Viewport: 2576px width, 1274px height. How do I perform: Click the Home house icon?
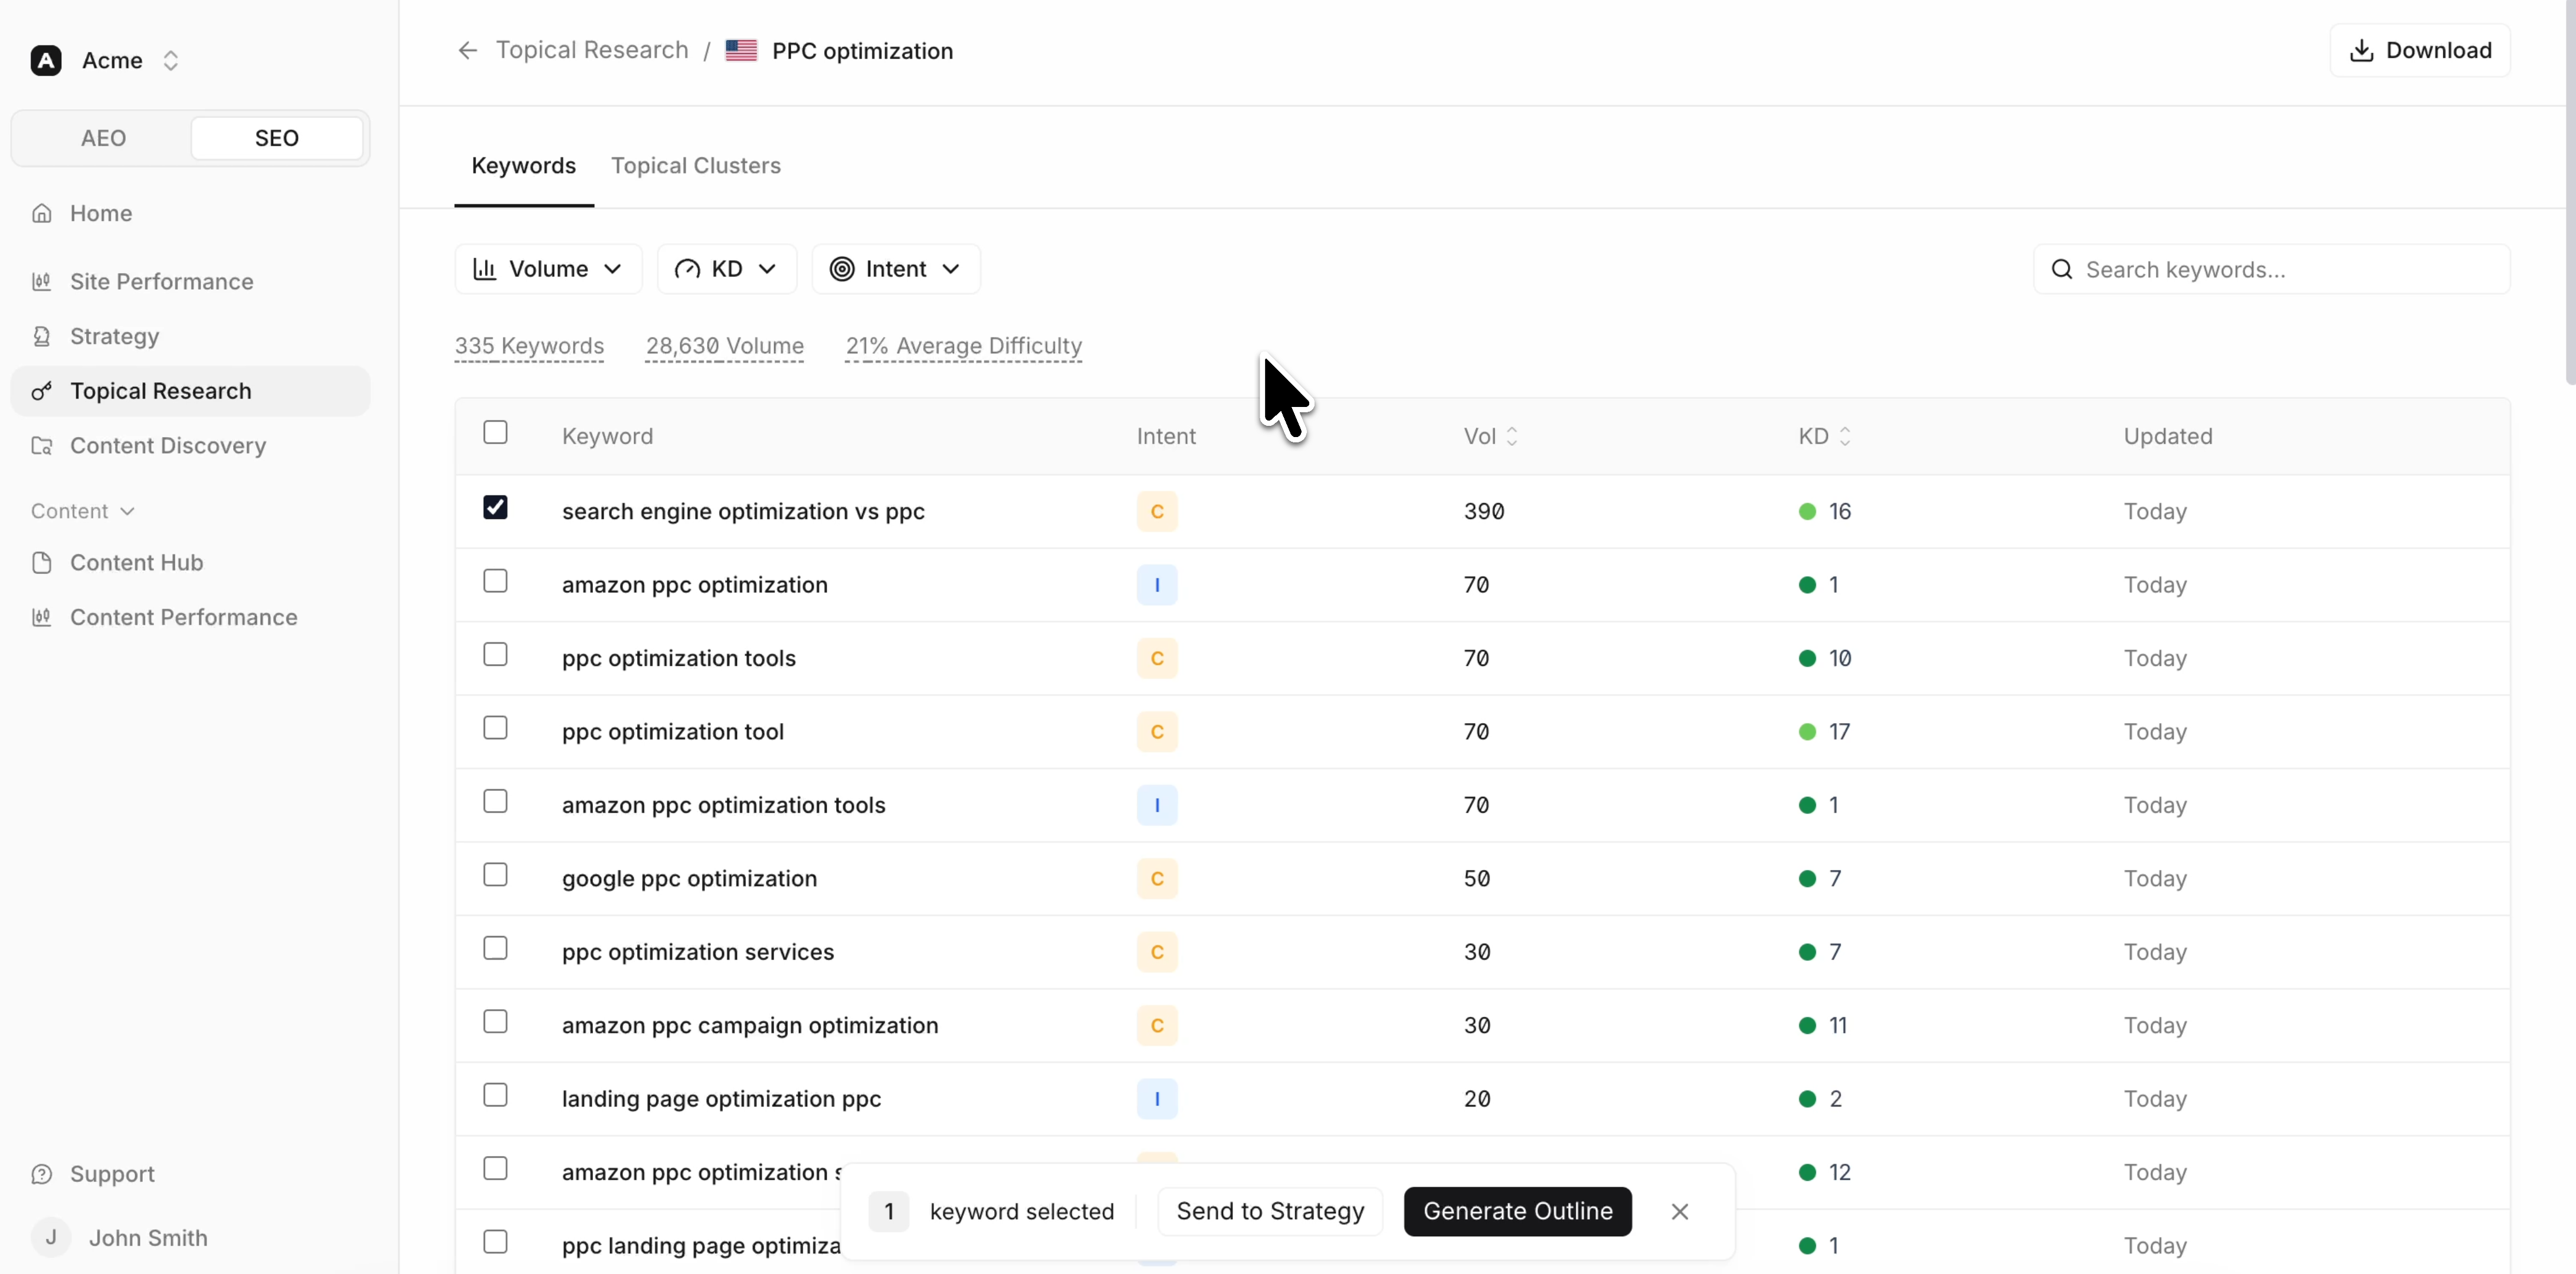pyautogui.click(x=41, y=213)
